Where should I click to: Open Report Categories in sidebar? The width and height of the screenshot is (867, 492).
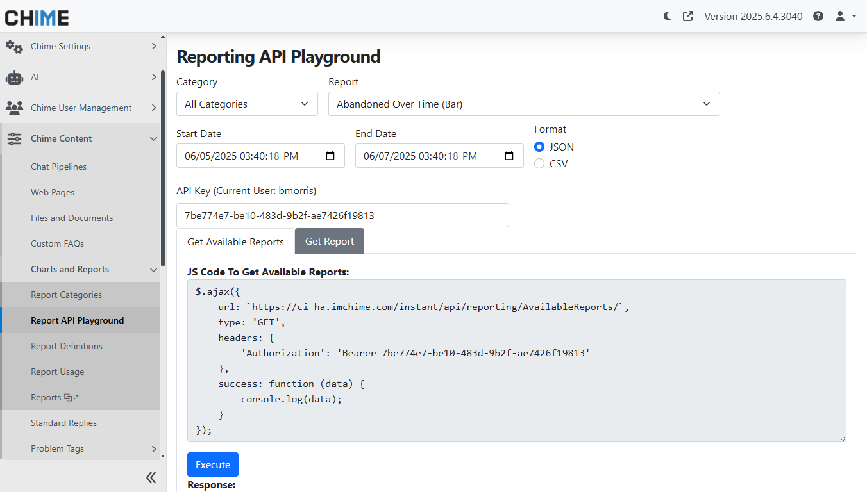(66, 295)
